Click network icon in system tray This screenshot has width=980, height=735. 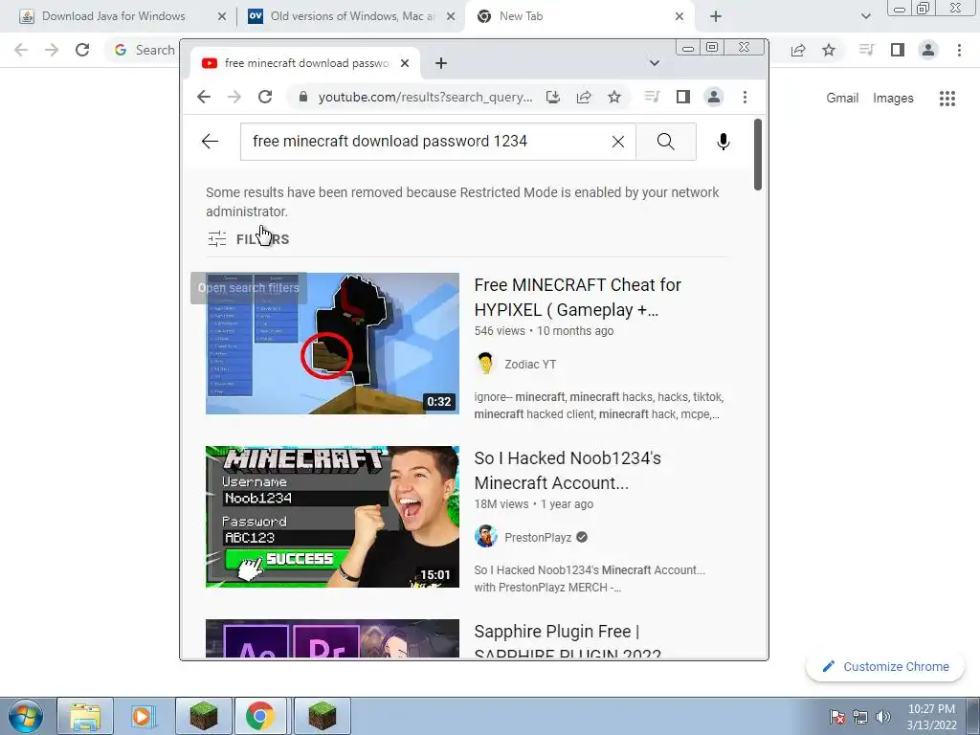(860, 717)
